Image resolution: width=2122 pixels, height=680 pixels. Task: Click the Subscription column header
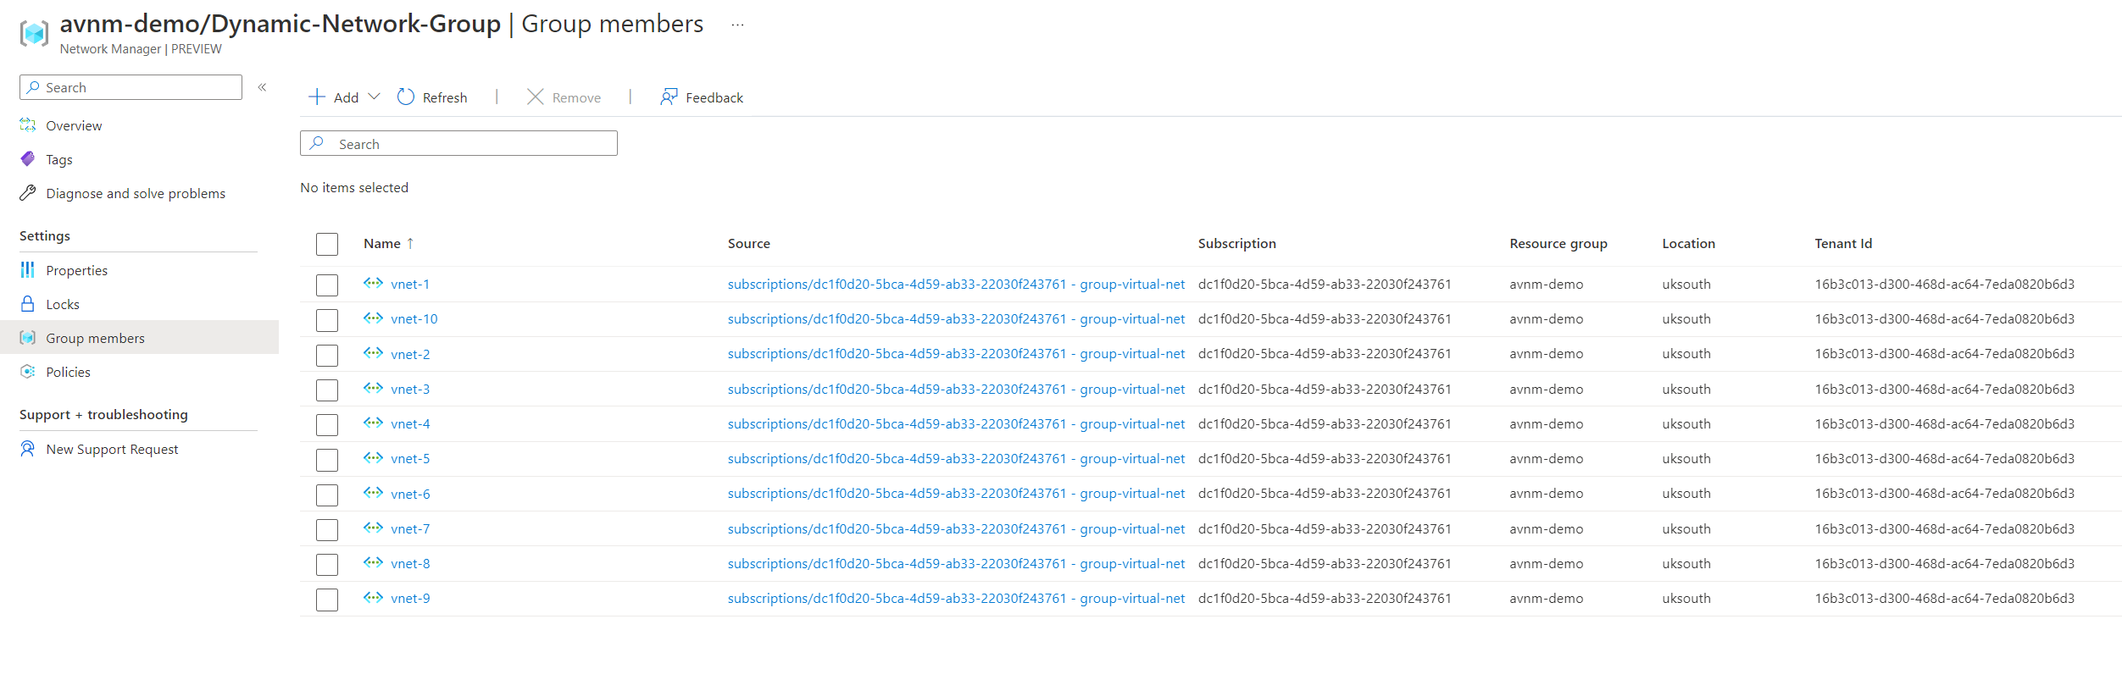click(x=1237, y=244)
